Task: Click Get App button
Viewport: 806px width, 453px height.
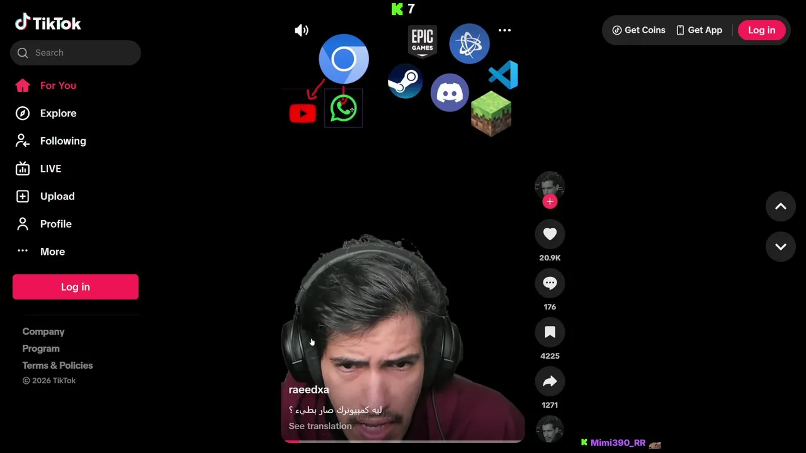Action: (699, 30)
